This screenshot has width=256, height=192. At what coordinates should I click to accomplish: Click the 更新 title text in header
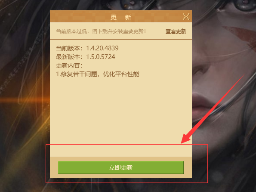pos(121,17)
